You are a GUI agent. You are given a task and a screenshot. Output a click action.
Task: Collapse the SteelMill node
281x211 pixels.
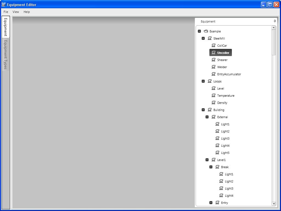tap(203, 38)
